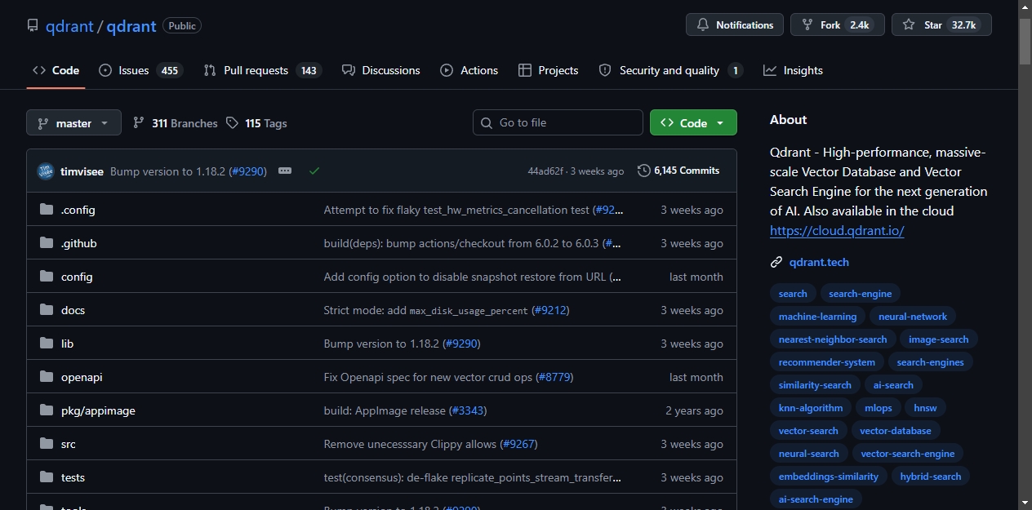Expand the green Code dropdown button
The height and width of the screenshot is (510, 1032).
point(693,122)
